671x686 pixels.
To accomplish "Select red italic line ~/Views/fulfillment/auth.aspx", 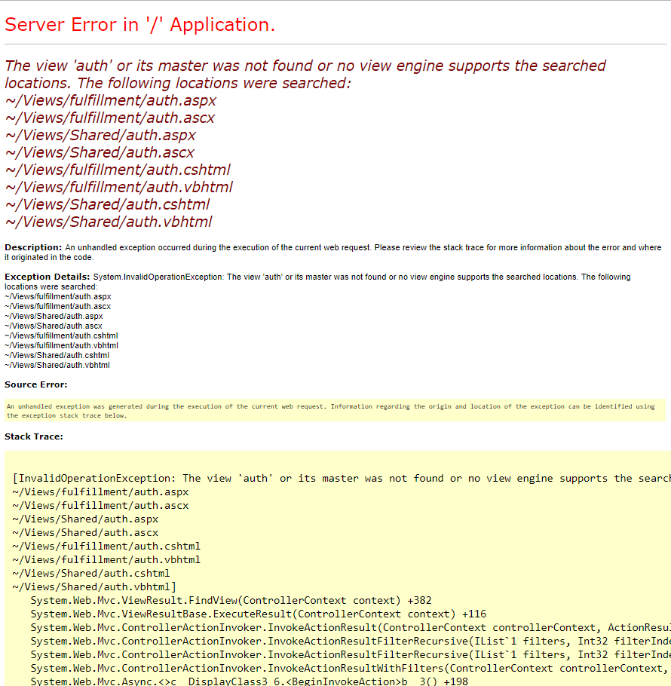I will pyautogui.click(x=111, y=100).
